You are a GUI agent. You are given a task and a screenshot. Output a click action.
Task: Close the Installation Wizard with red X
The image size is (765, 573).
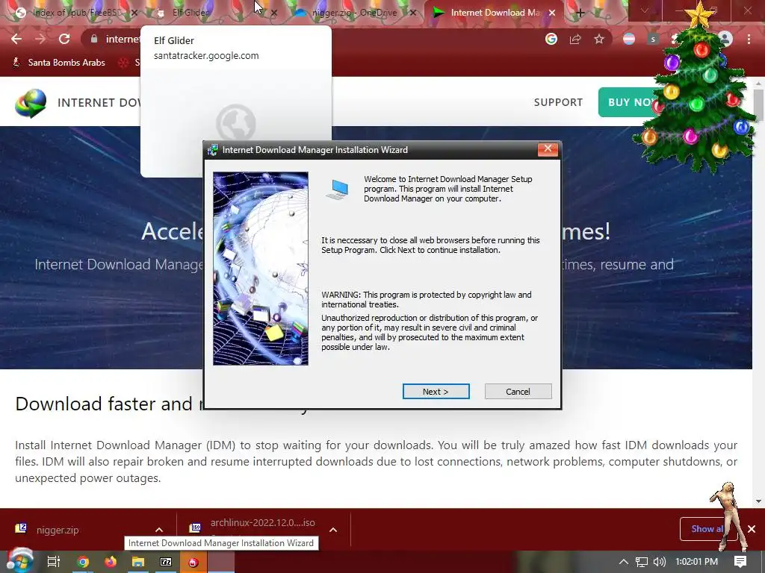[x=548, y=149]
